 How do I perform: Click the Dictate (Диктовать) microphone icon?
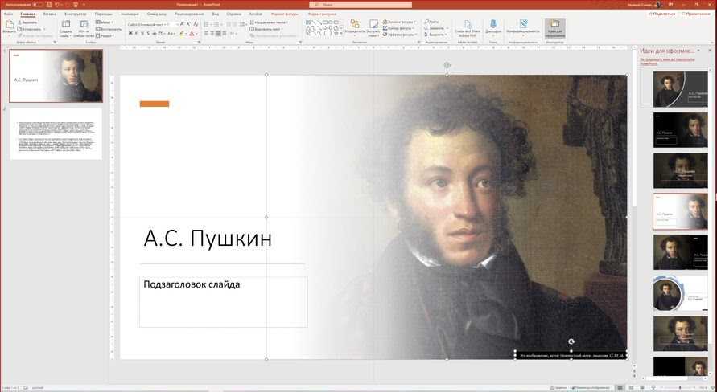pos(493,27)
